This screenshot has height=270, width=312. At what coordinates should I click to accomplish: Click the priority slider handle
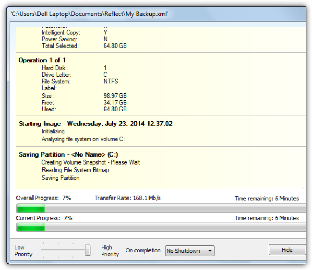(87, 250)
